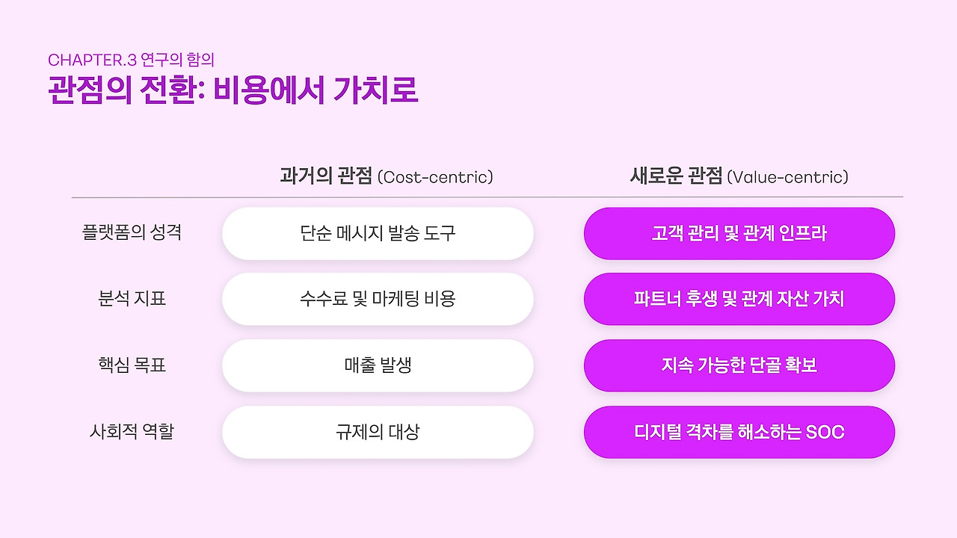The width and height of the screenshot is (957, 538).
Task: Click the column header '과거의 관점'
Action: (x=326, y=176)
